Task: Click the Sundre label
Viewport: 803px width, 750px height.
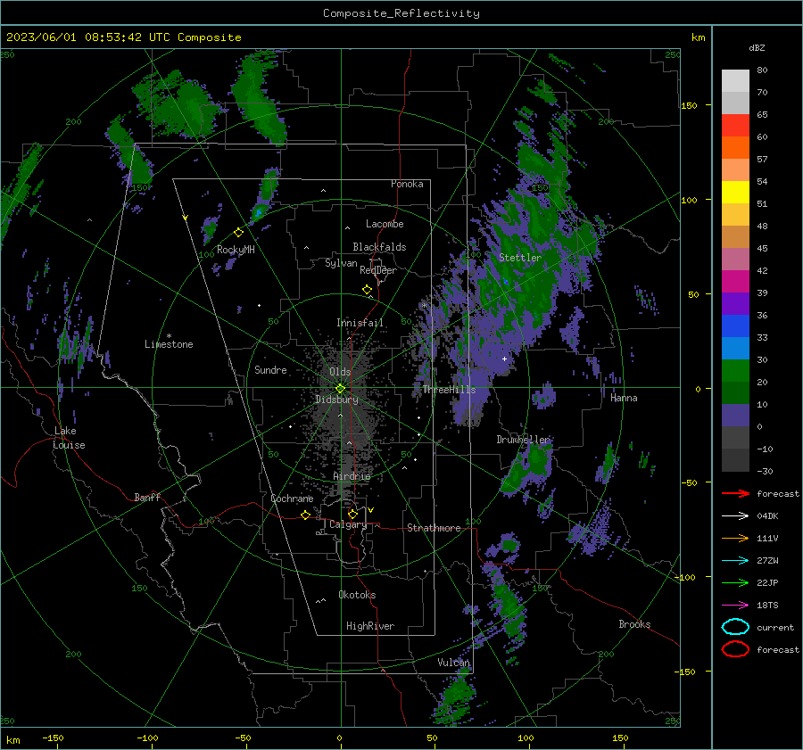Action: (271, 369)
